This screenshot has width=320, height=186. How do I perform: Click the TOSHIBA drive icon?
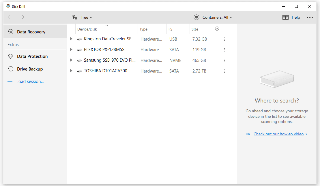79,71
